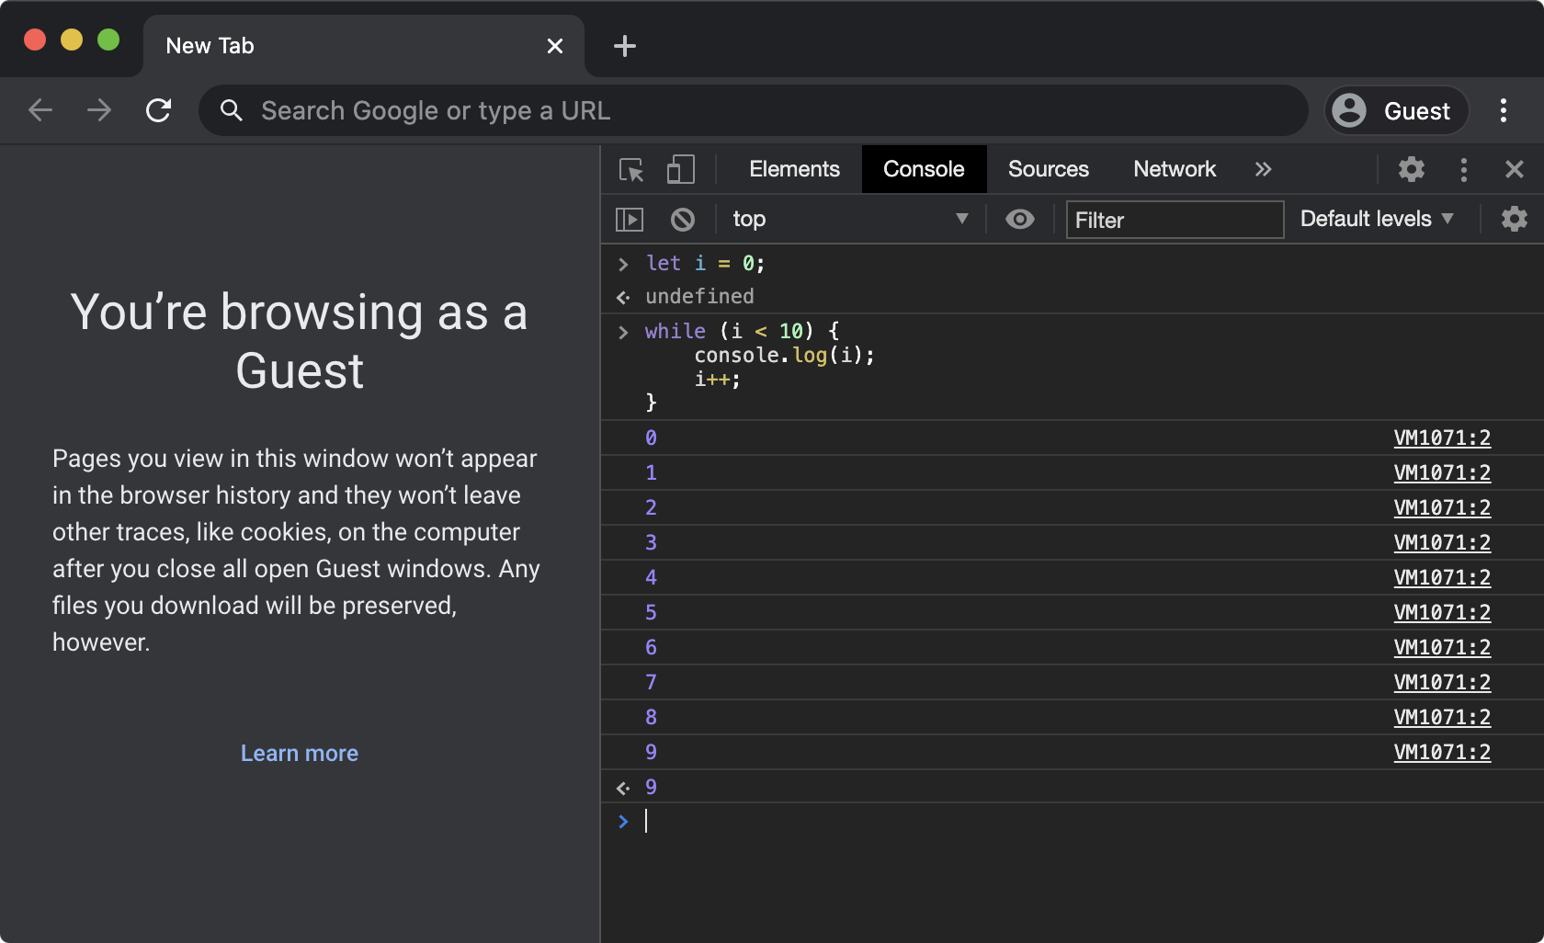This screenshot has width=1544, height=943.
Task: Reload the page
Action: 158,111
